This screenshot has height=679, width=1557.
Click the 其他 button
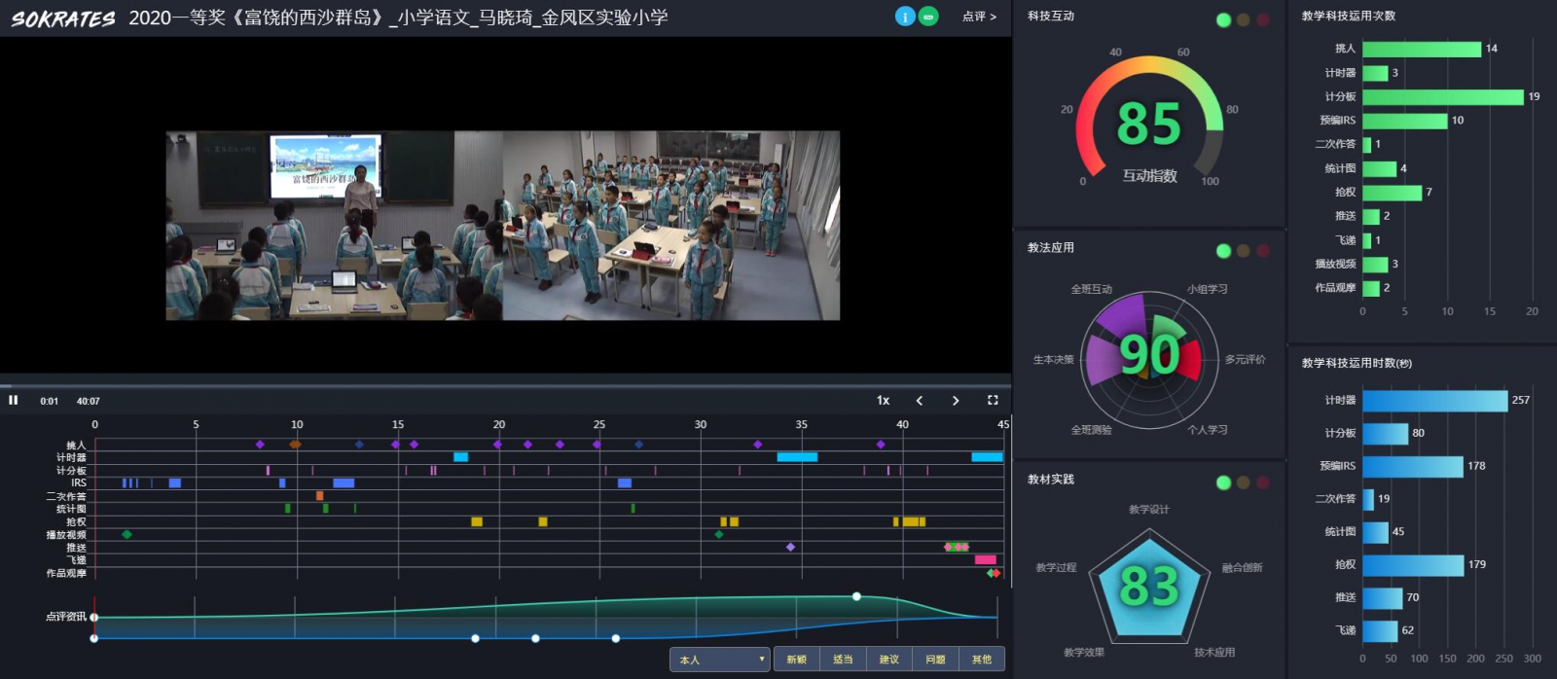point(982,660)
